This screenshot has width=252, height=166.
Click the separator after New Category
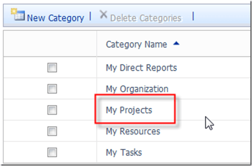click(90, 16)
